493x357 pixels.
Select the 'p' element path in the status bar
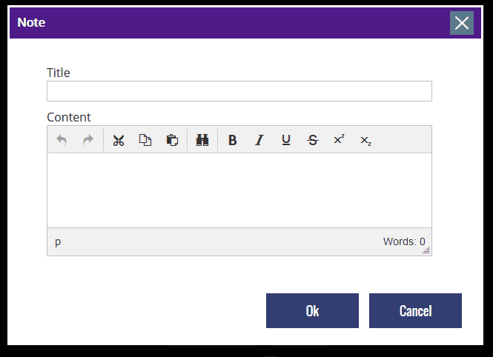58,242
